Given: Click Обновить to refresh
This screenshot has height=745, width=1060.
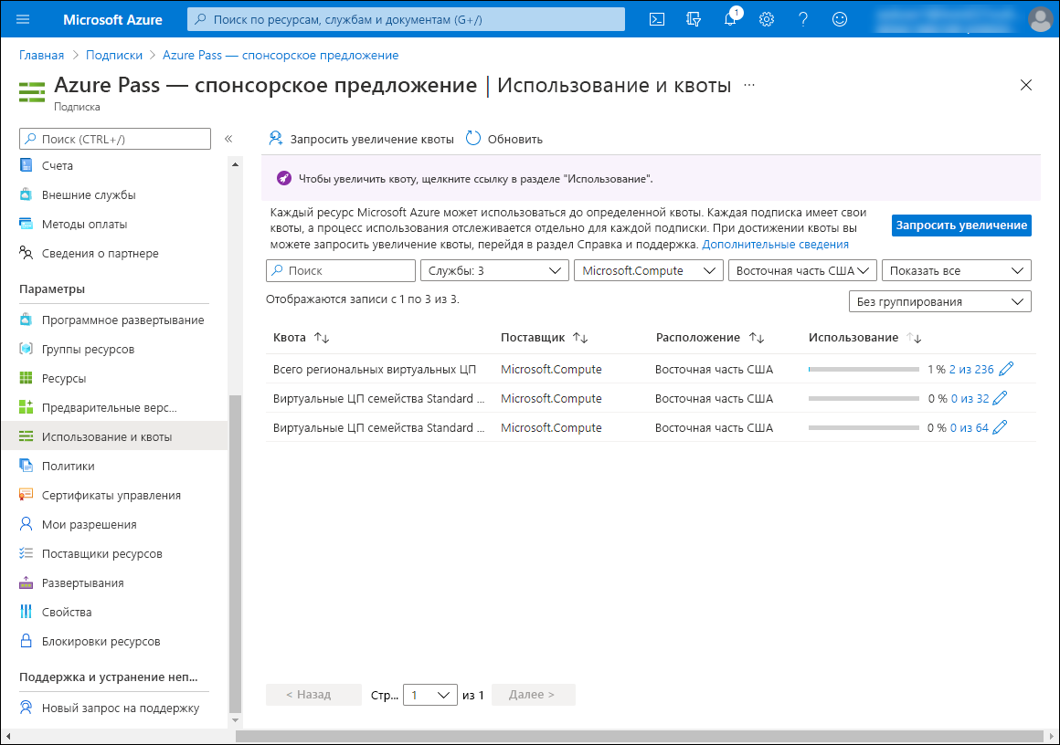Looking at the screenshot, I should pyautogui.click(x=504, y=139).
